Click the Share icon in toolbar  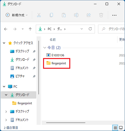click(89, 15)
